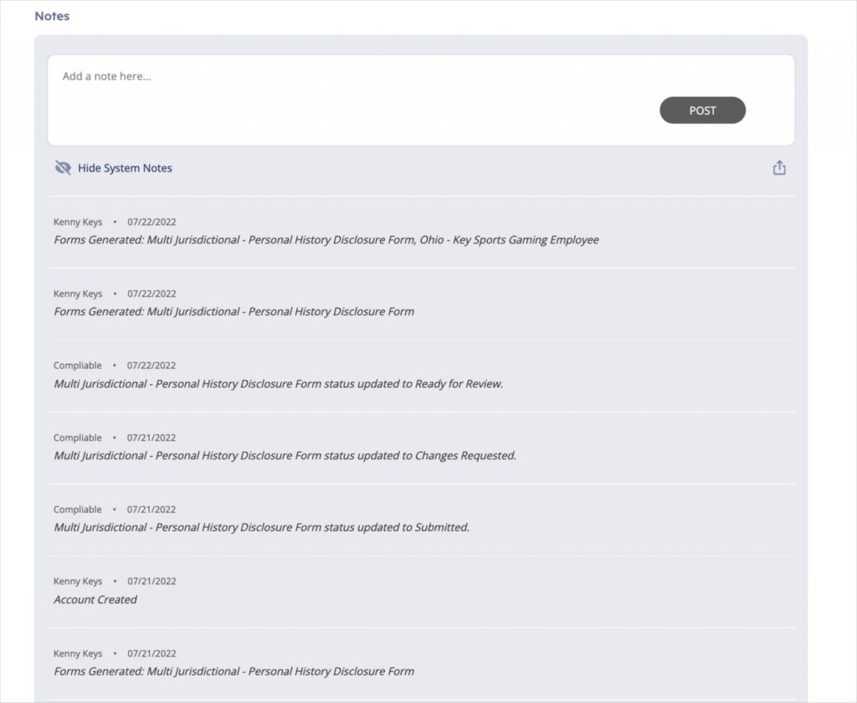The image size is (857, 703).
Task: Click the POST button
Action: click(x=702, y=110)
